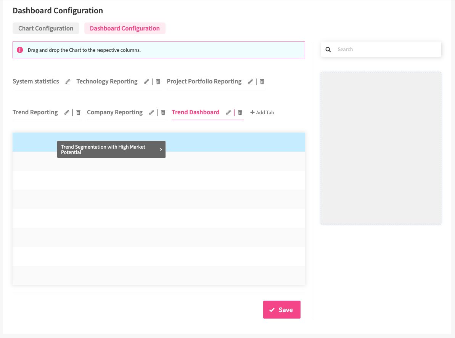Image resolution: width=455 pixels, height=338 pixels.
Task: Click the edit pencil for System statistics
Action: (68, 82)
